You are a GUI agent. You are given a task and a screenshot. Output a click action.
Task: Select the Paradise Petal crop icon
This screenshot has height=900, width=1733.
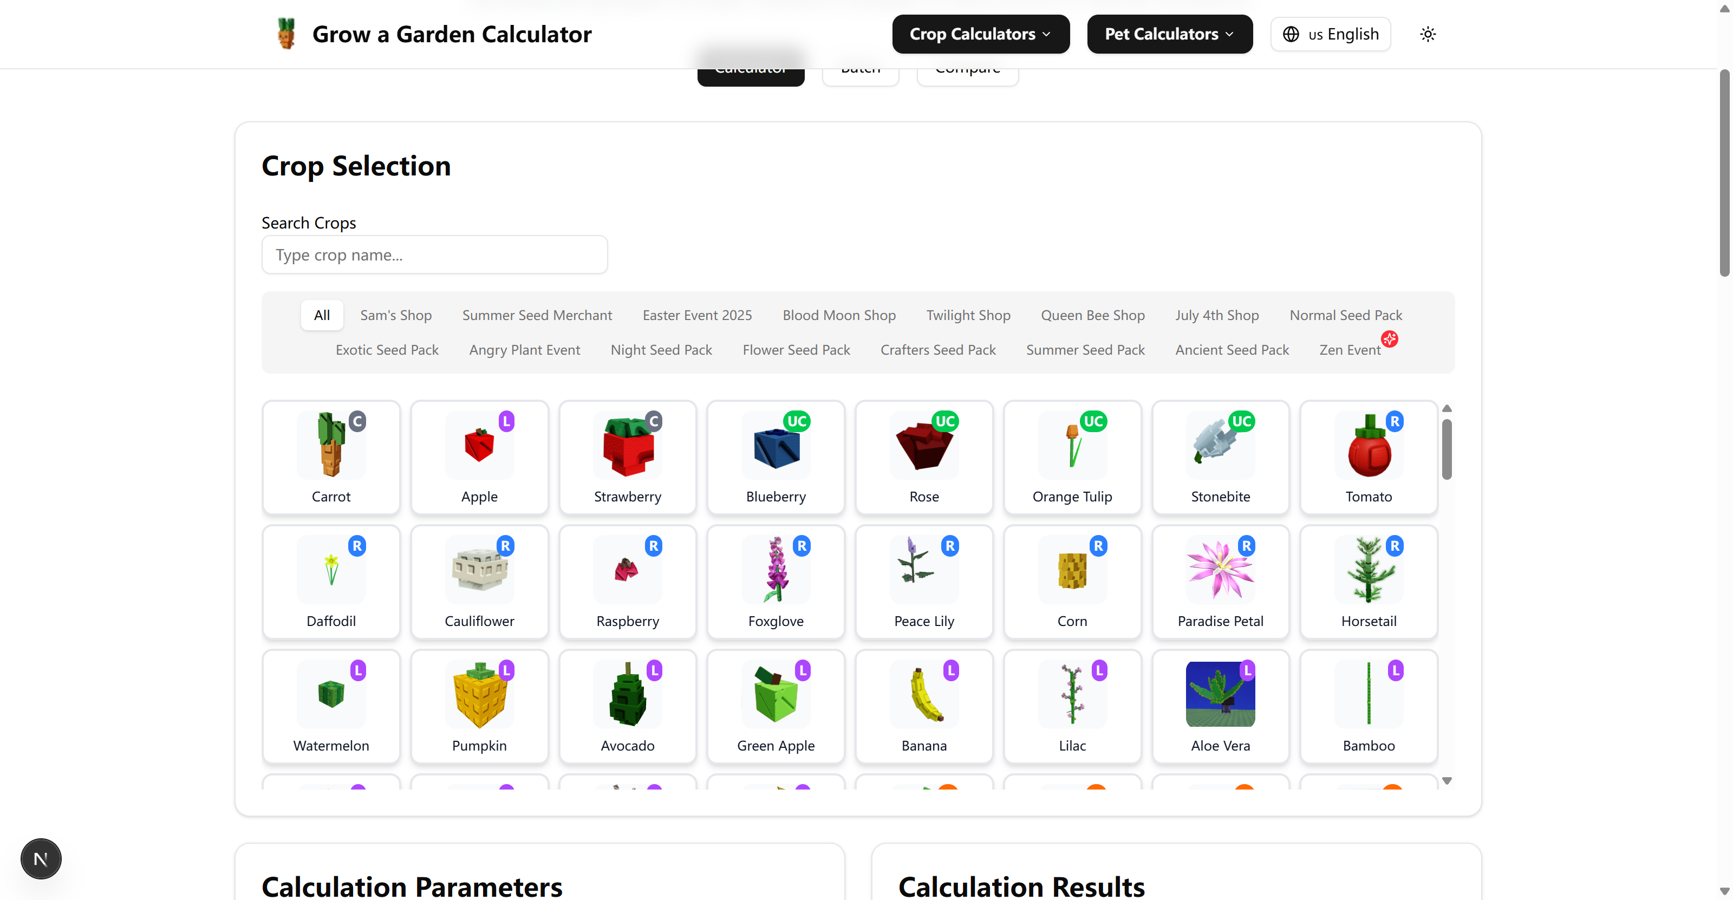pyautogui.click(x=1220, y=582)
